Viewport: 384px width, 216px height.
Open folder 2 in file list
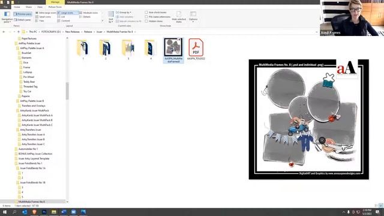pyautogui.click(x=106, y=49)
